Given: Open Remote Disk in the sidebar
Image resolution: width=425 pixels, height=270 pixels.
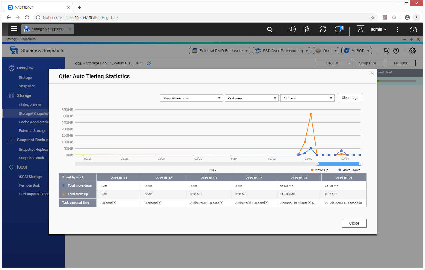Looking at the screenshot, I should pos(29,185).
